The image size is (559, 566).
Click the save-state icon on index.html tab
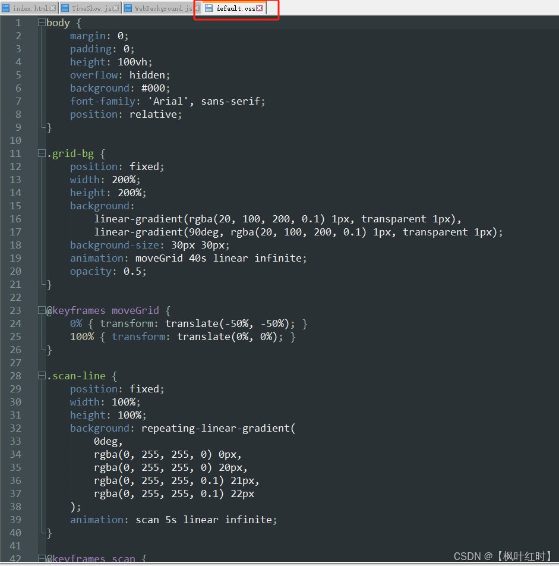(6, 8)
